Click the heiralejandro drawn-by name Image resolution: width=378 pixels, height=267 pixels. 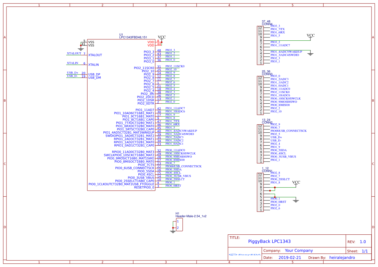(x=342, y=258)
